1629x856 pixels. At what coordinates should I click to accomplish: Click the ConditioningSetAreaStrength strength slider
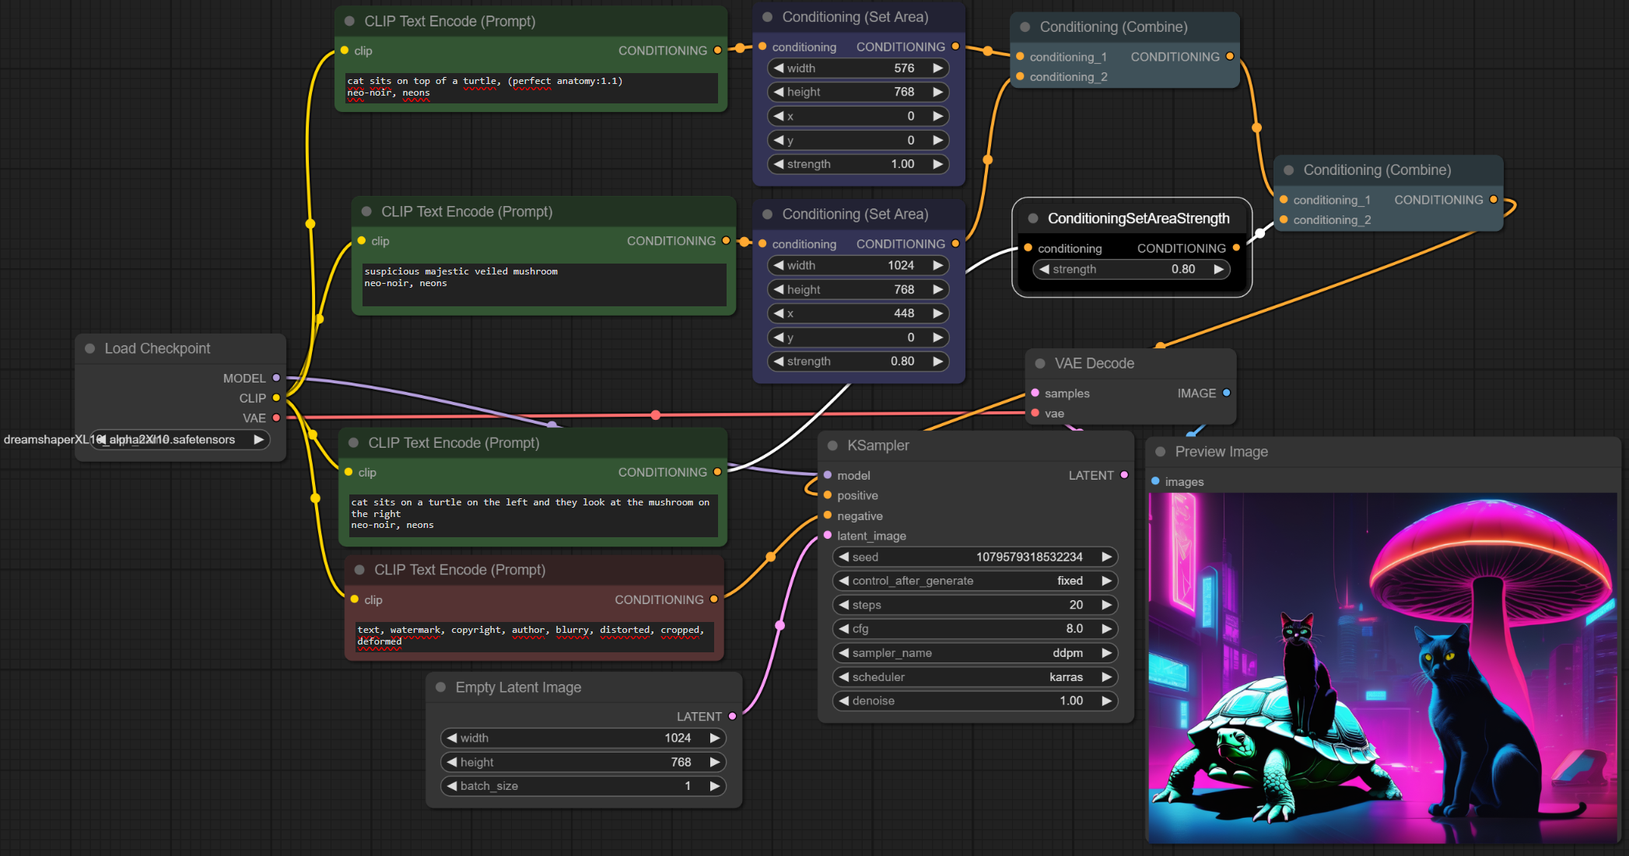[1131, 269]
